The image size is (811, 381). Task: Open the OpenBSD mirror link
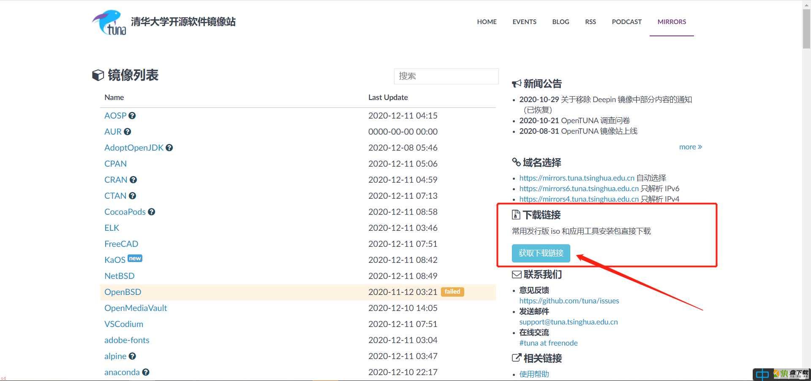click(x=123, y=292)
